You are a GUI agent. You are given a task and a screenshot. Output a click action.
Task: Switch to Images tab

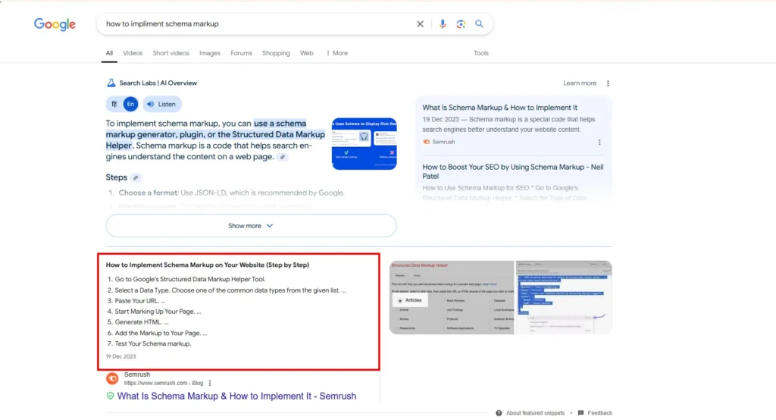[x=210, y=53]
